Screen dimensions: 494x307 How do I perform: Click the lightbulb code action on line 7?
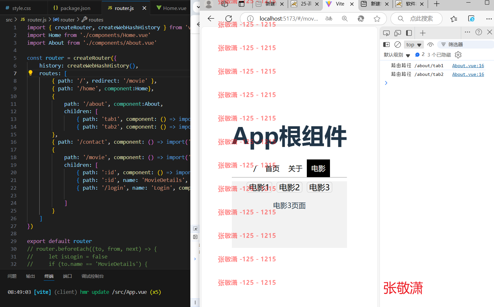coord(31,73)
